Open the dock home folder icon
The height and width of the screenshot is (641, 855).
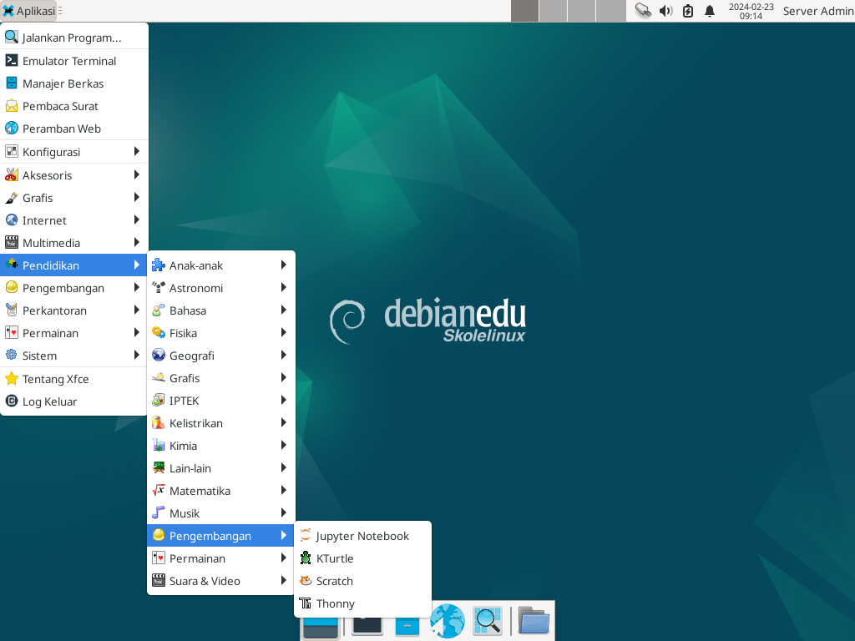(x=534, y=620)
